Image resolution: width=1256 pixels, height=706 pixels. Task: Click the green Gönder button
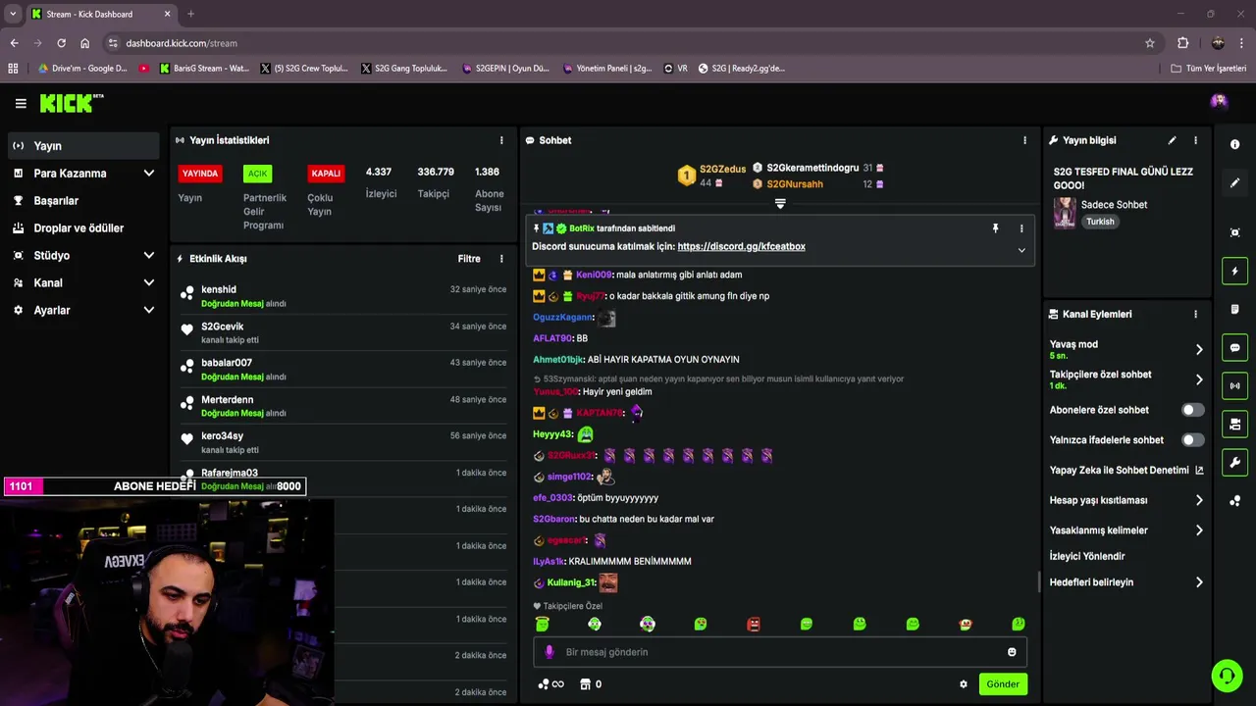[x=1003, y=684]
